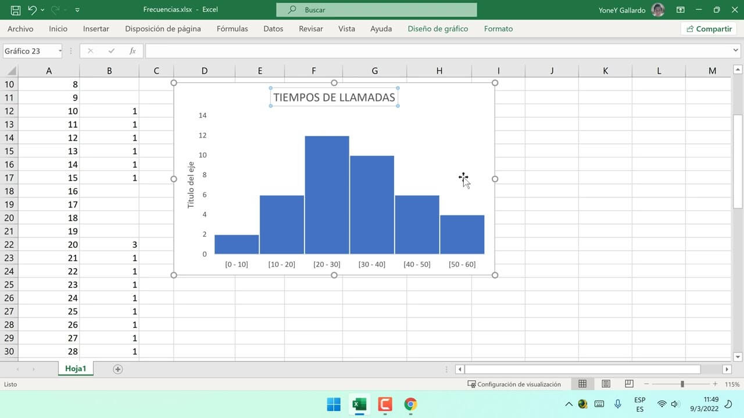Open the Quick Access Toolbar customization arrow
Screen dimensions: 744x418
point(77,9)
